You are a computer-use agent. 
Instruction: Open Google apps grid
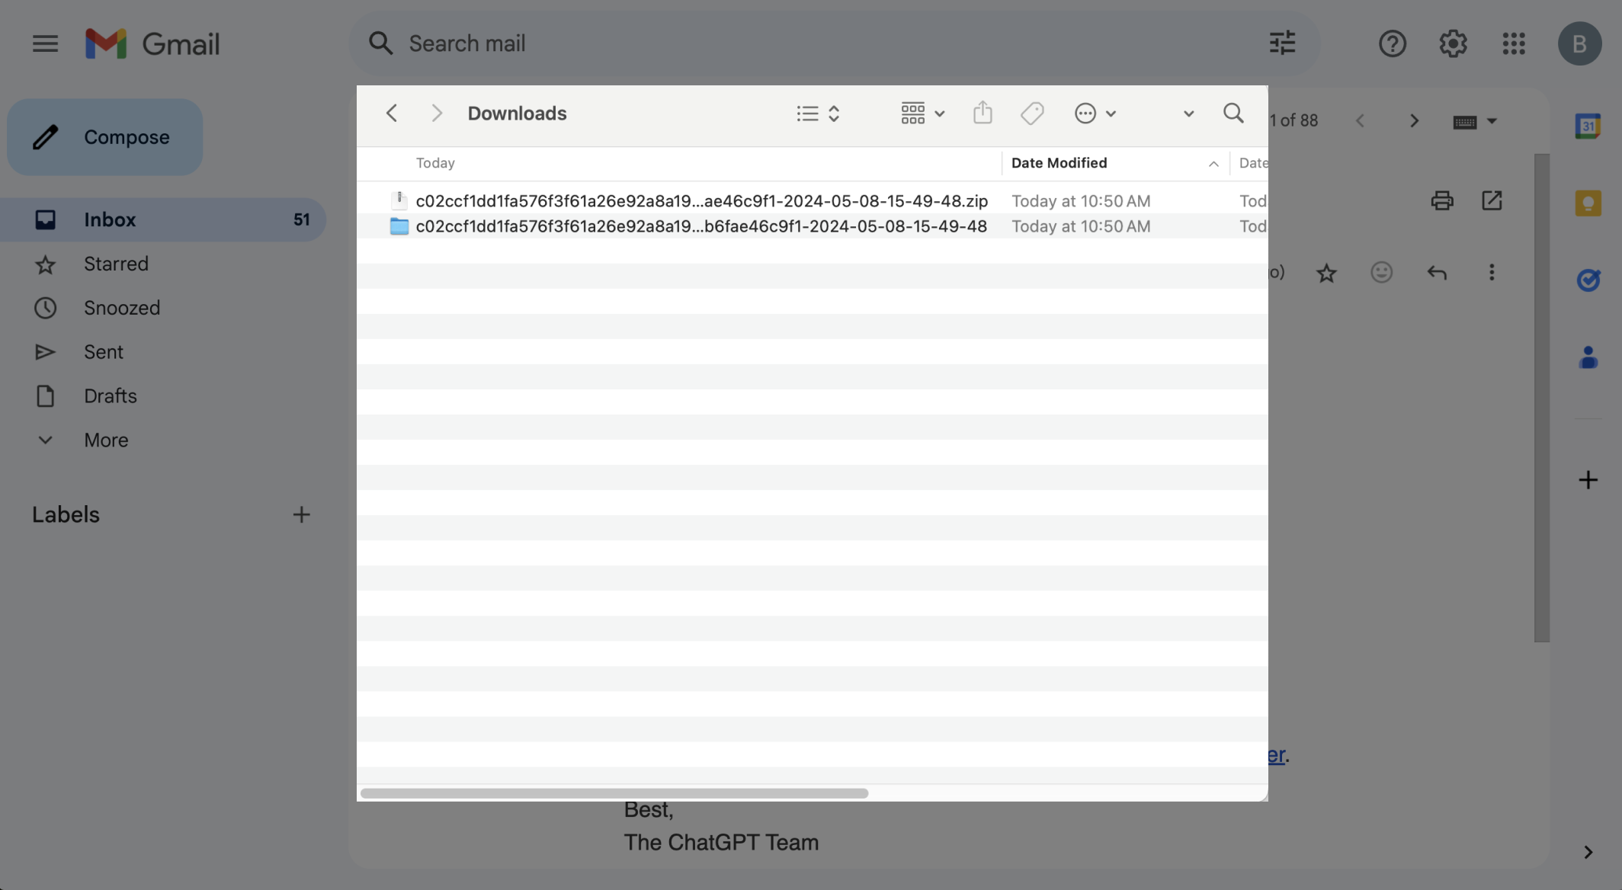(x=1514, y=43)
